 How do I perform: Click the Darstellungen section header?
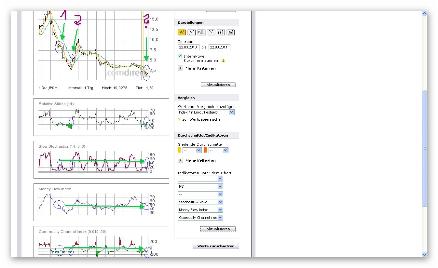pyautogui.click(x=207, y=23)
